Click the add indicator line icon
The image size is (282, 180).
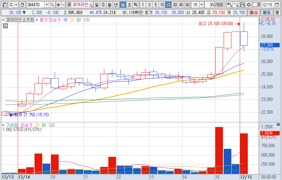[x=236, y=5]
